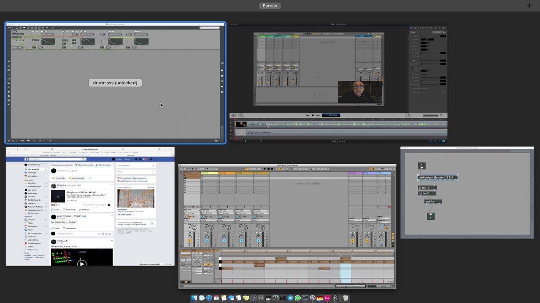This screenshot has width=540, height=303.
Task: Toggle the channel 4 track activator in Ableton
Action: click(x=258, y=240)
